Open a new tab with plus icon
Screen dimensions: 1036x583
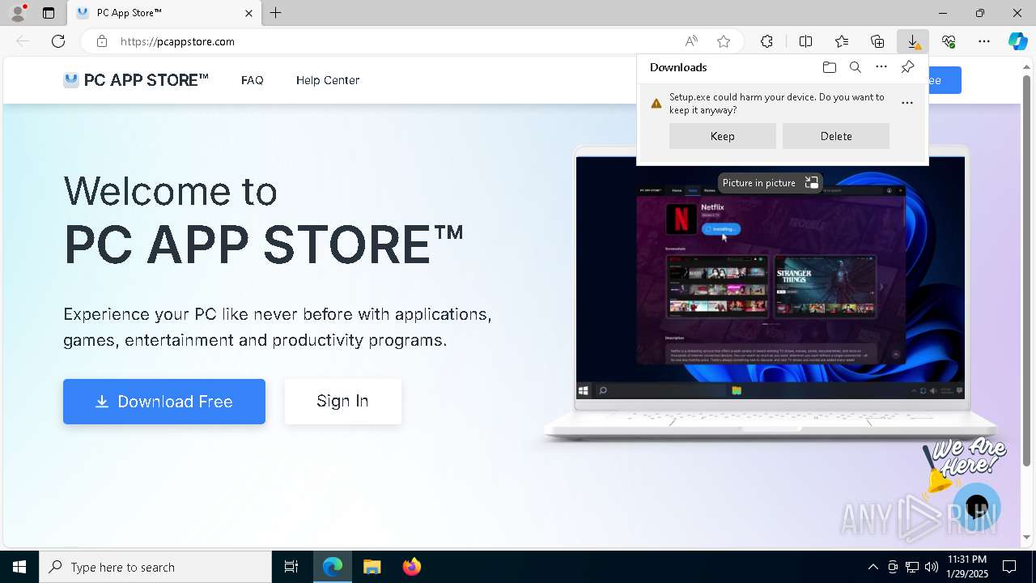(275, 13)
